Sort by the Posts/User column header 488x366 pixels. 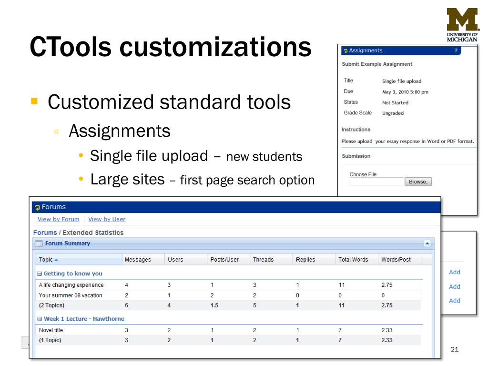point(228,260)
